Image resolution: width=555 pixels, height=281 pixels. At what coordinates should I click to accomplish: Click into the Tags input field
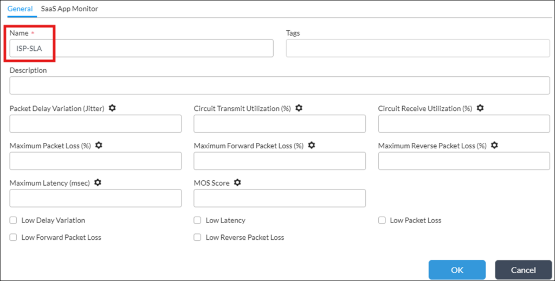point(418,48)
